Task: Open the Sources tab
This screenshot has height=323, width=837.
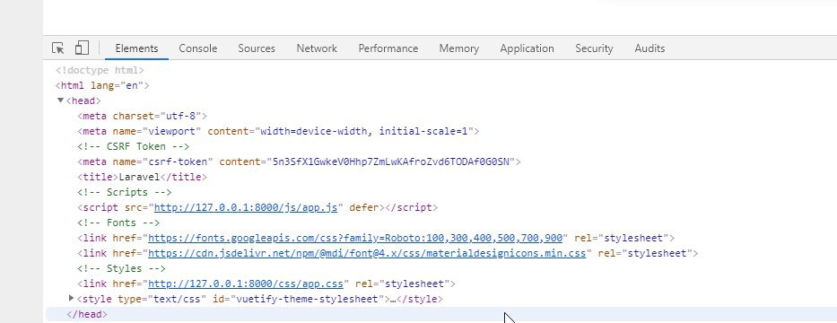Action: 257,48
